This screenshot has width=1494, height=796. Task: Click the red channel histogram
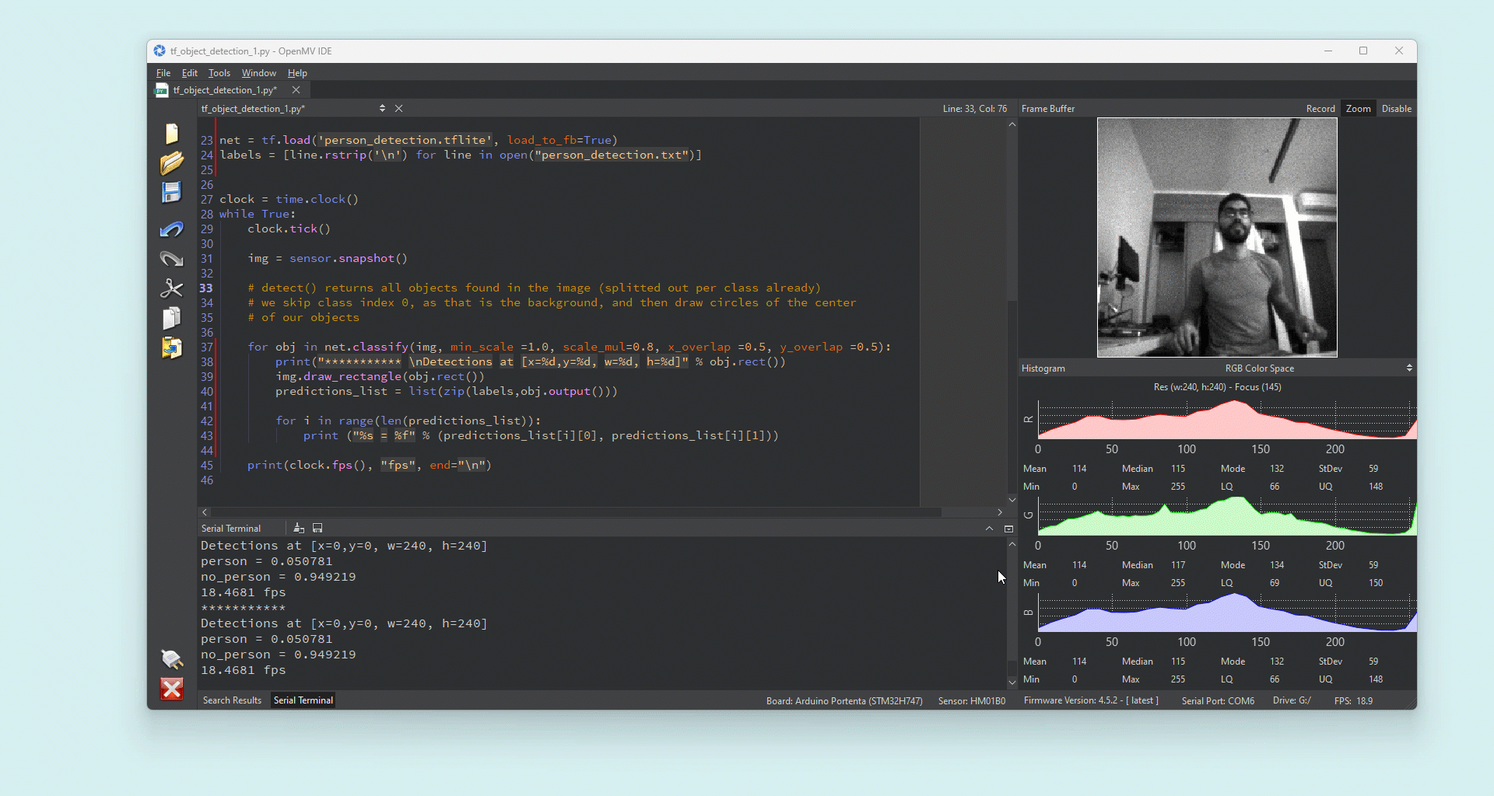coord(1227,420)
